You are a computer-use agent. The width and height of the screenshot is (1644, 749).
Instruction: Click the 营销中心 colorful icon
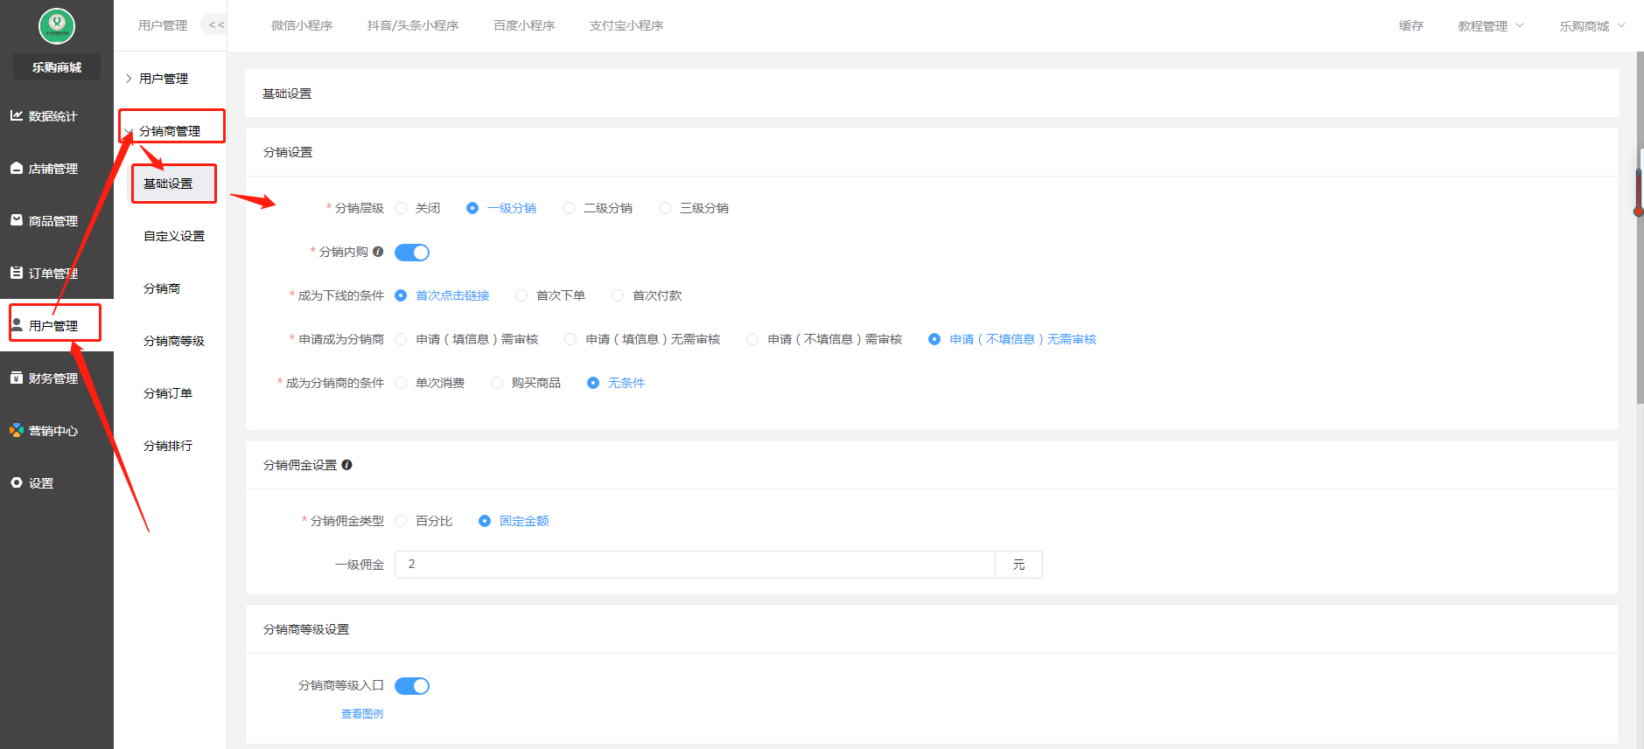tap(17, 430)
